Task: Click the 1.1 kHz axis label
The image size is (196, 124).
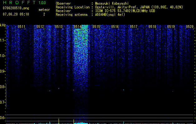Action: pyautogui.click(x=2, y=40)
